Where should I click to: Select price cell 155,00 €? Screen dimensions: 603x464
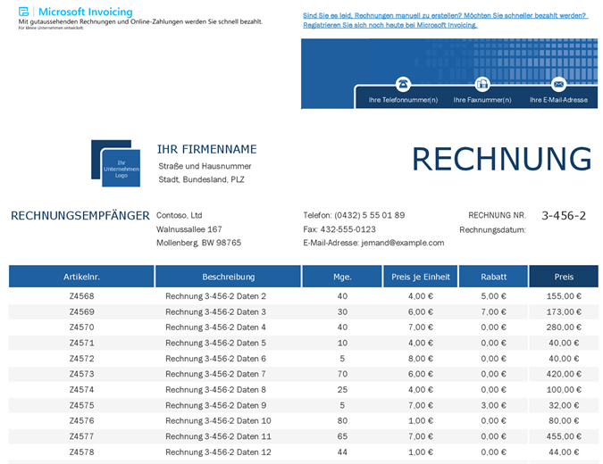(x=564, y=296)
